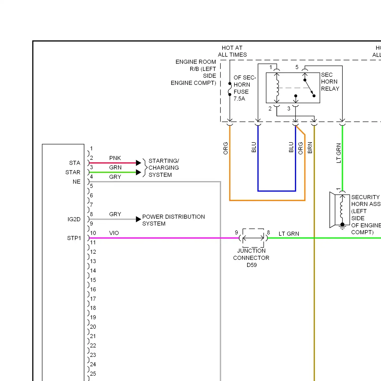Image resolution: width=381 pixels, height=381 pixels.
Task: Click the relay switch contact symbol
Action: (x=309, y=88)
